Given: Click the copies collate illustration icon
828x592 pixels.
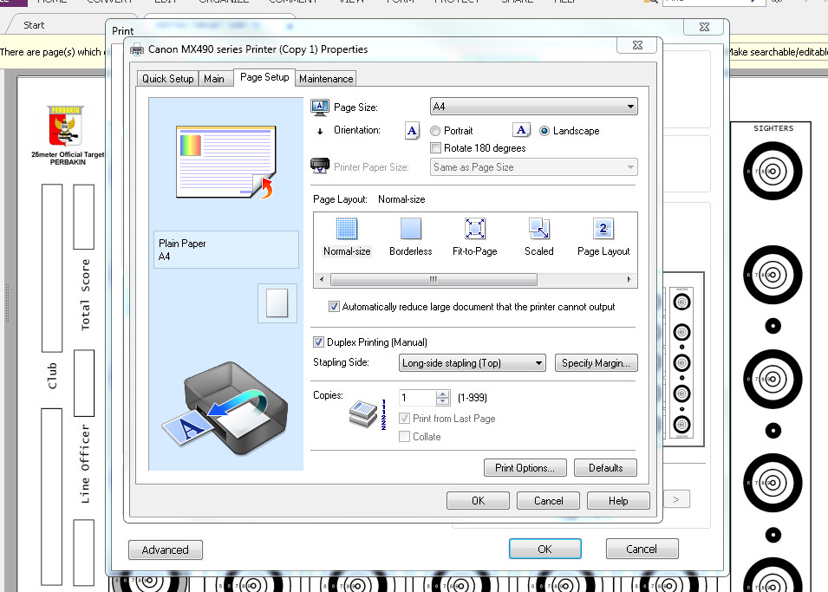Looking at the screenshot, I should 368,414.
